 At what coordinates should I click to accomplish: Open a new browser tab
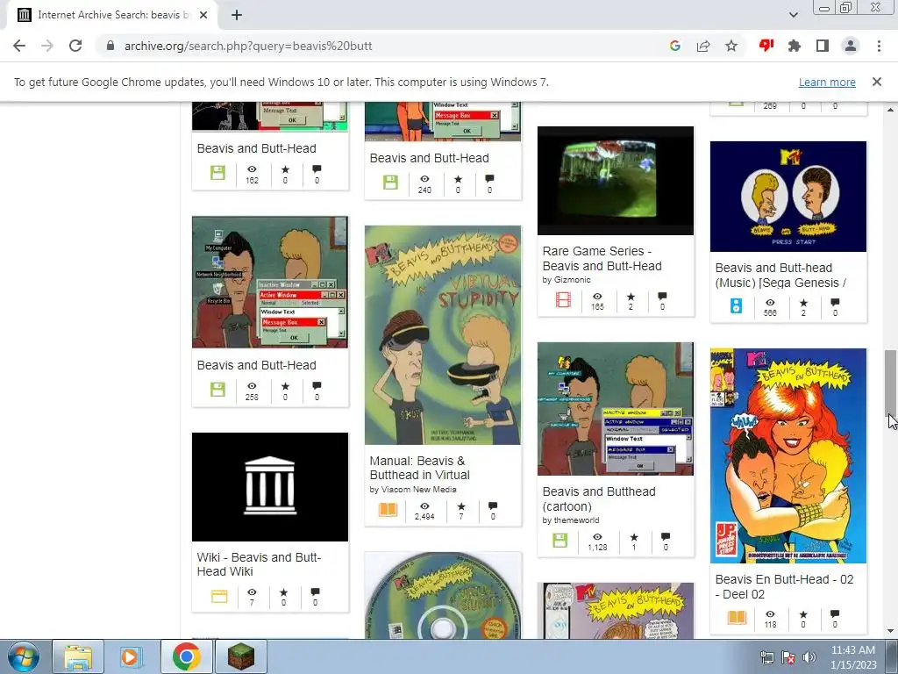[237, 15]
